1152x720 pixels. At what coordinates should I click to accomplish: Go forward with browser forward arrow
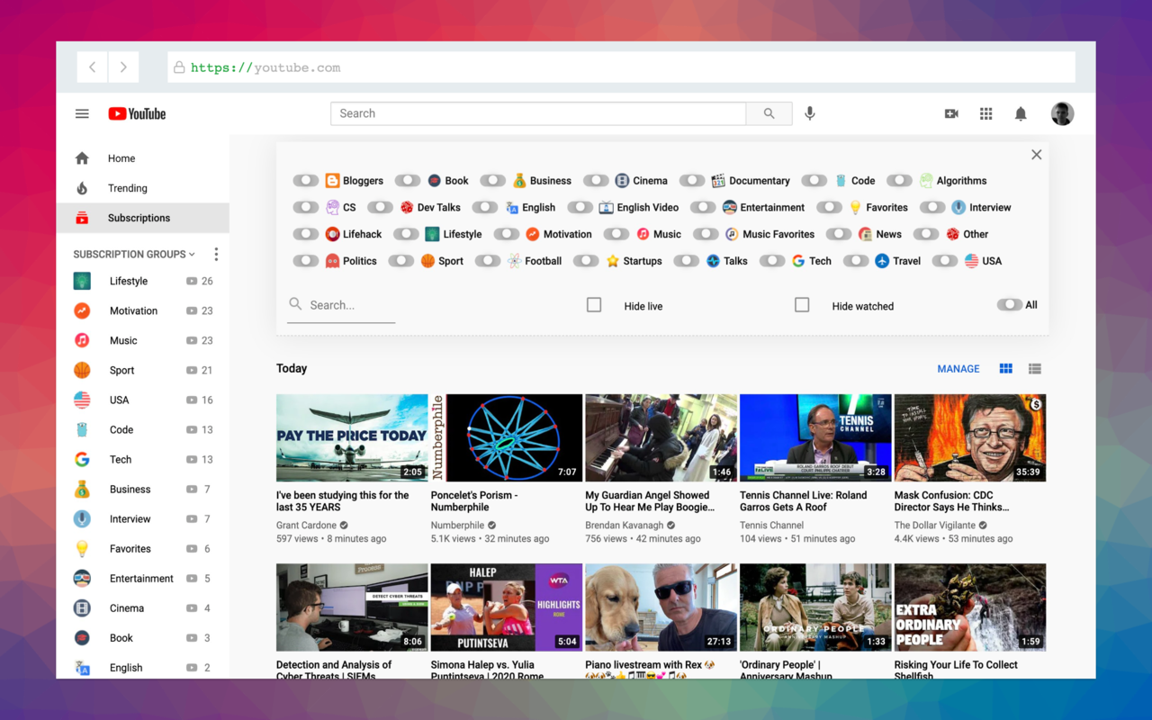(x=123, y=67)
